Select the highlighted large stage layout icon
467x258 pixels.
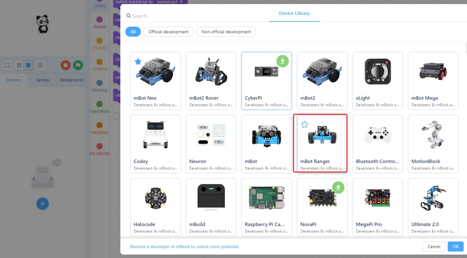coord(28,65)
